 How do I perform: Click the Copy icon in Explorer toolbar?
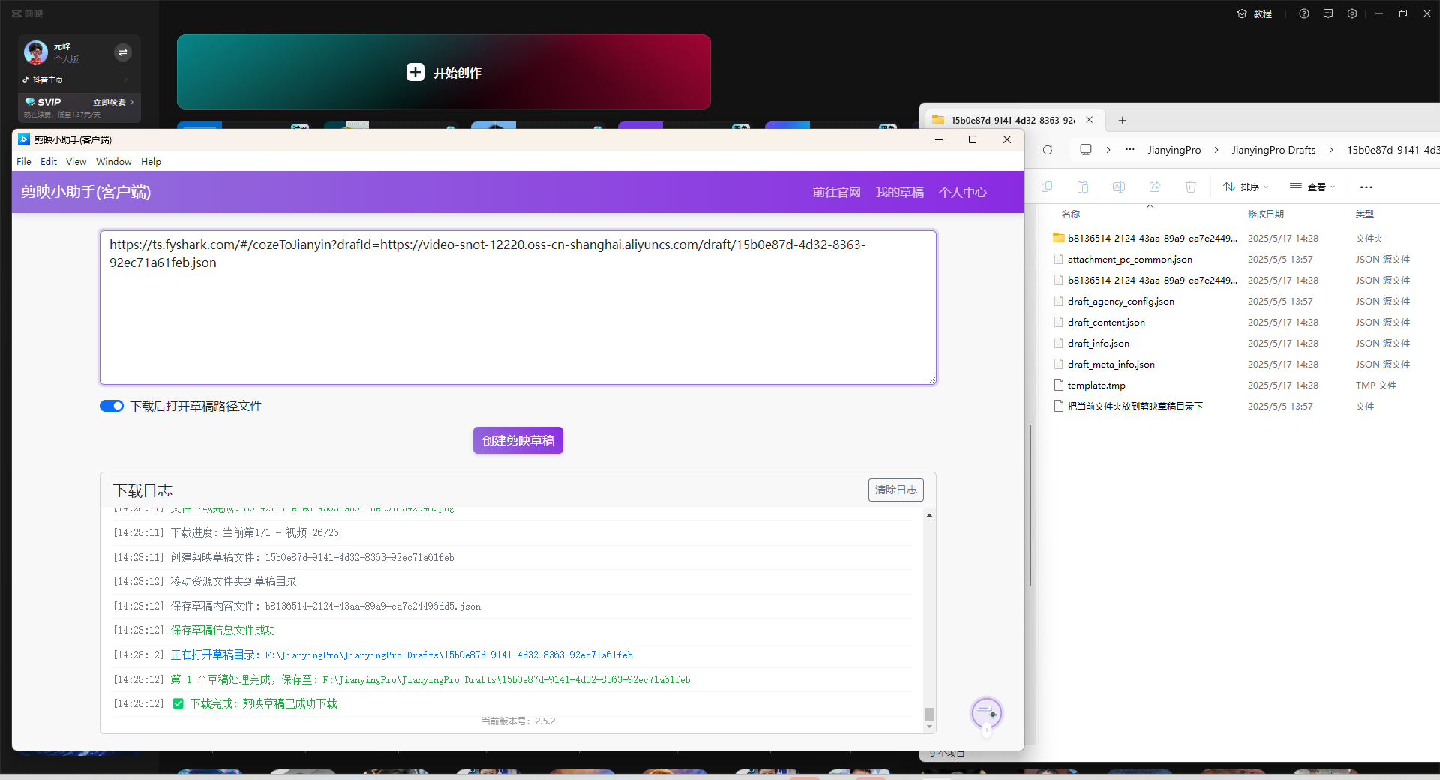point(1047,187)
